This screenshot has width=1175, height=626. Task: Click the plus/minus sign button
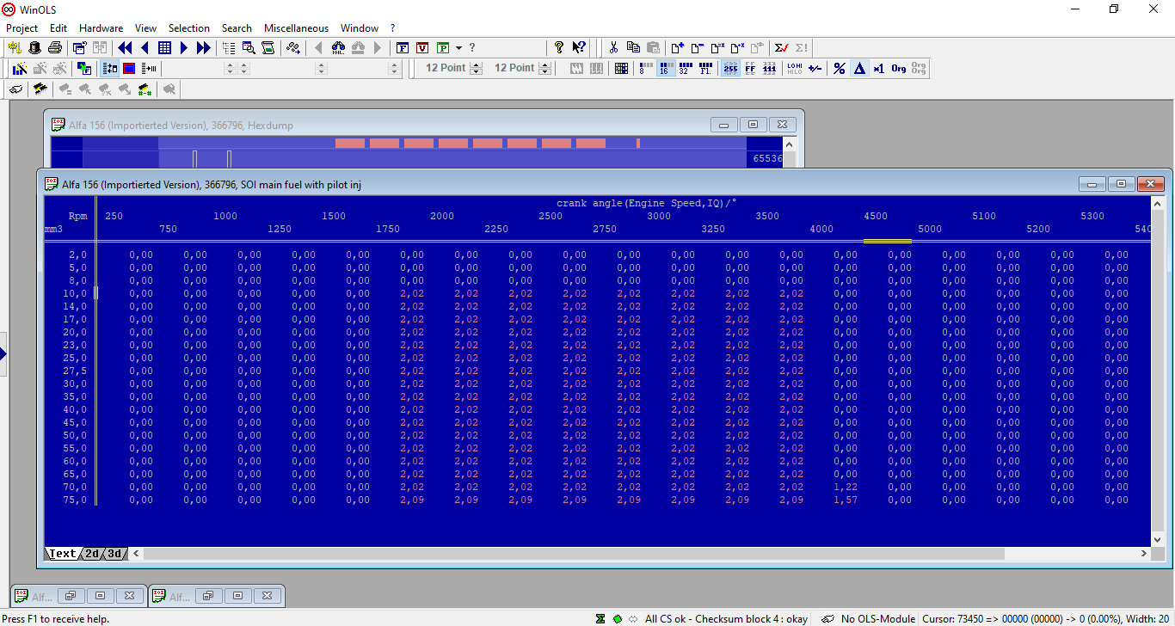coord(815,69)
